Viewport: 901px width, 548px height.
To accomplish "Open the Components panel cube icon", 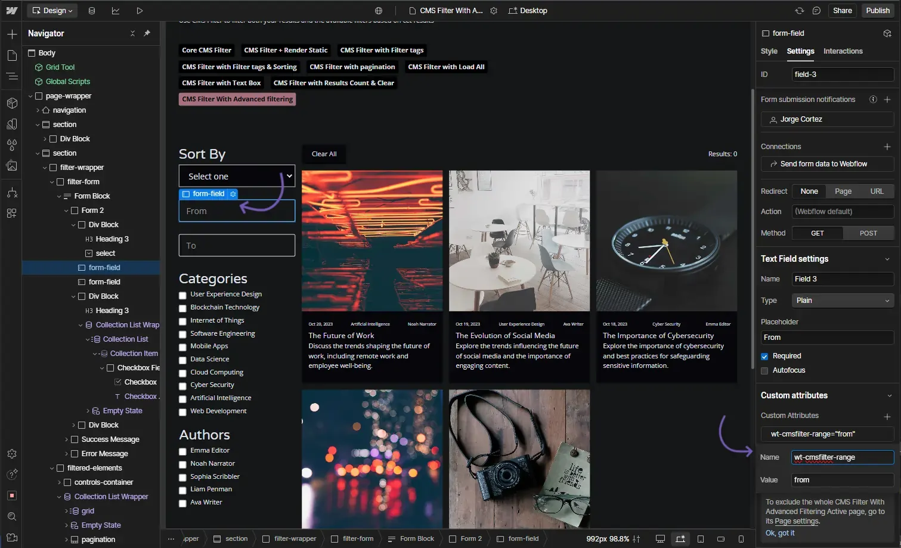I will (12, 103).
